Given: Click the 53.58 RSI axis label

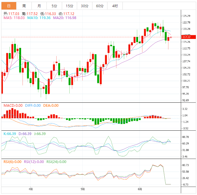Looking at the screenshot, I should 185,172.
